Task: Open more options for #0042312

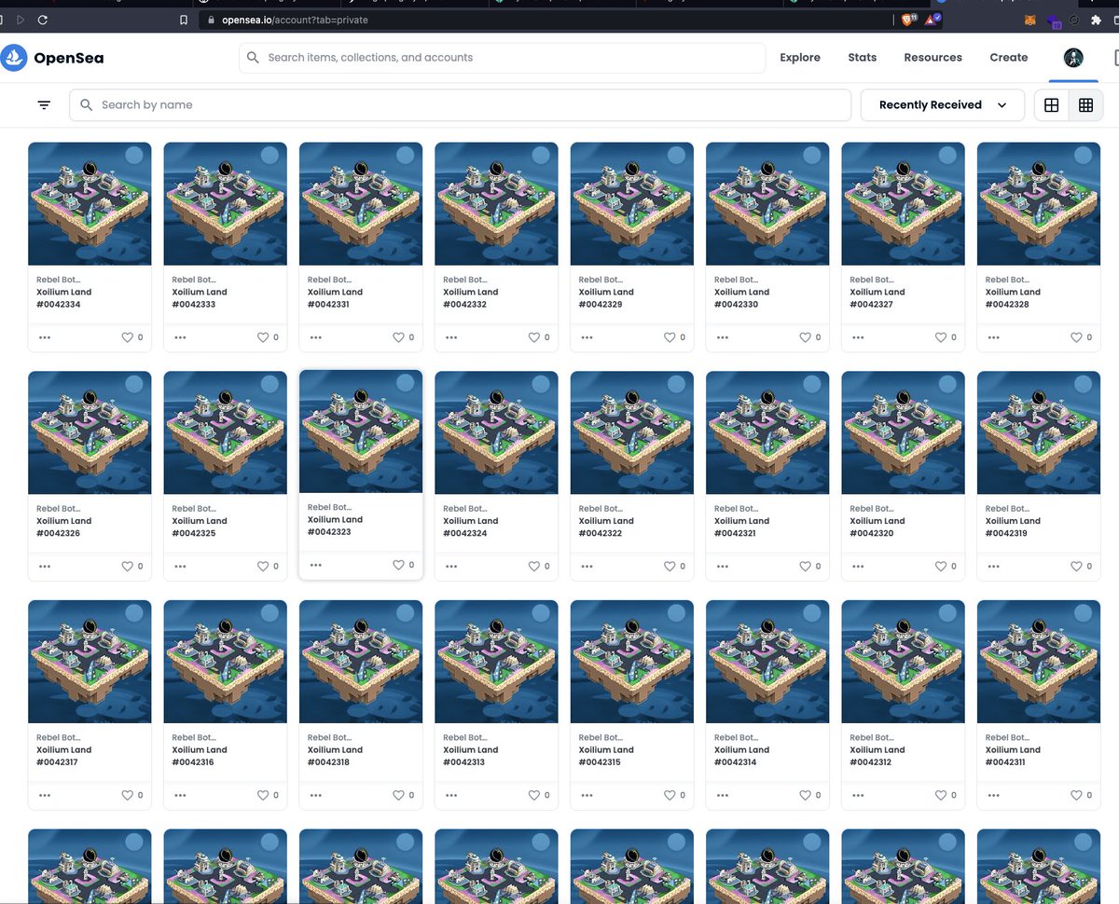Action: [858, 795]
